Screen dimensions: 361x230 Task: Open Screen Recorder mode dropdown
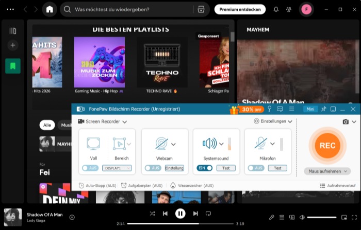pyautogui.click(x=103, y=121)
